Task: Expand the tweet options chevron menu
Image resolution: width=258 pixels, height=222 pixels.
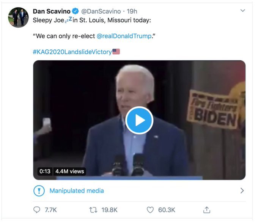Action: 243,11
